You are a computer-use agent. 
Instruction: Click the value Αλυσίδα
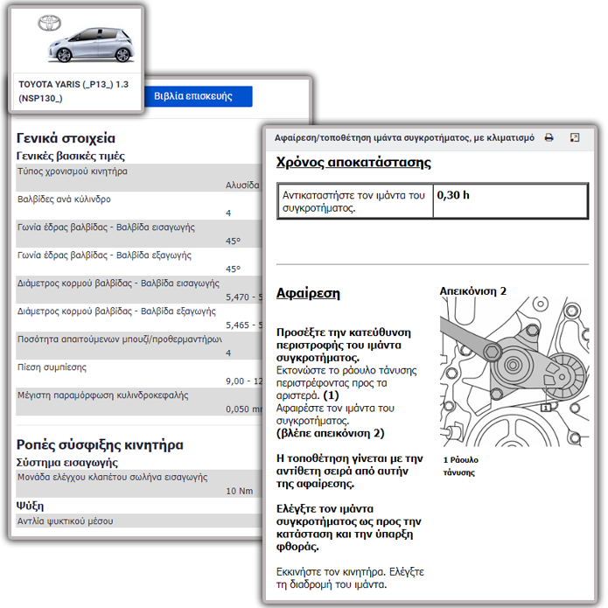[x=242, y=185]
